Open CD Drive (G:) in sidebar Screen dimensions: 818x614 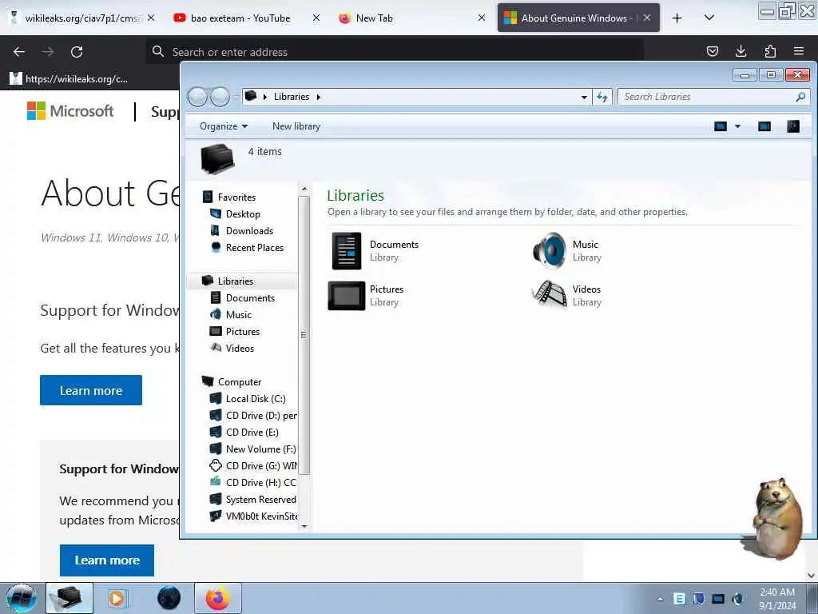[x=261, y=466]
